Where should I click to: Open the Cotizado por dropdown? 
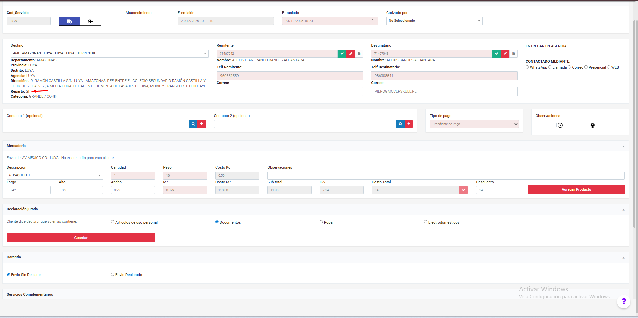tap(434, 21)
